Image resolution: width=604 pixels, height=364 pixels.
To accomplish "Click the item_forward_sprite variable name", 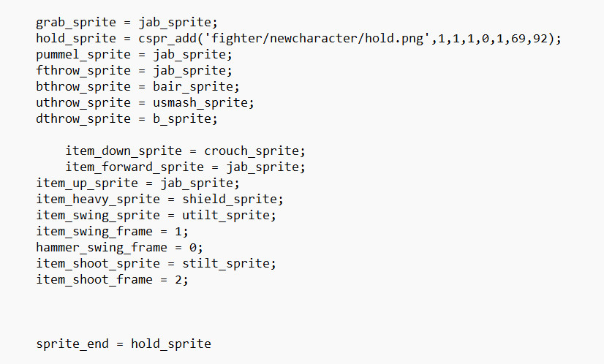I will coord(135,167).
